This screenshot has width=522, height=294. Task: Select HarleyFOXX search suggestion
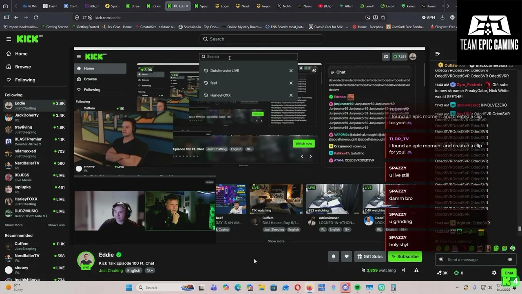221,95
